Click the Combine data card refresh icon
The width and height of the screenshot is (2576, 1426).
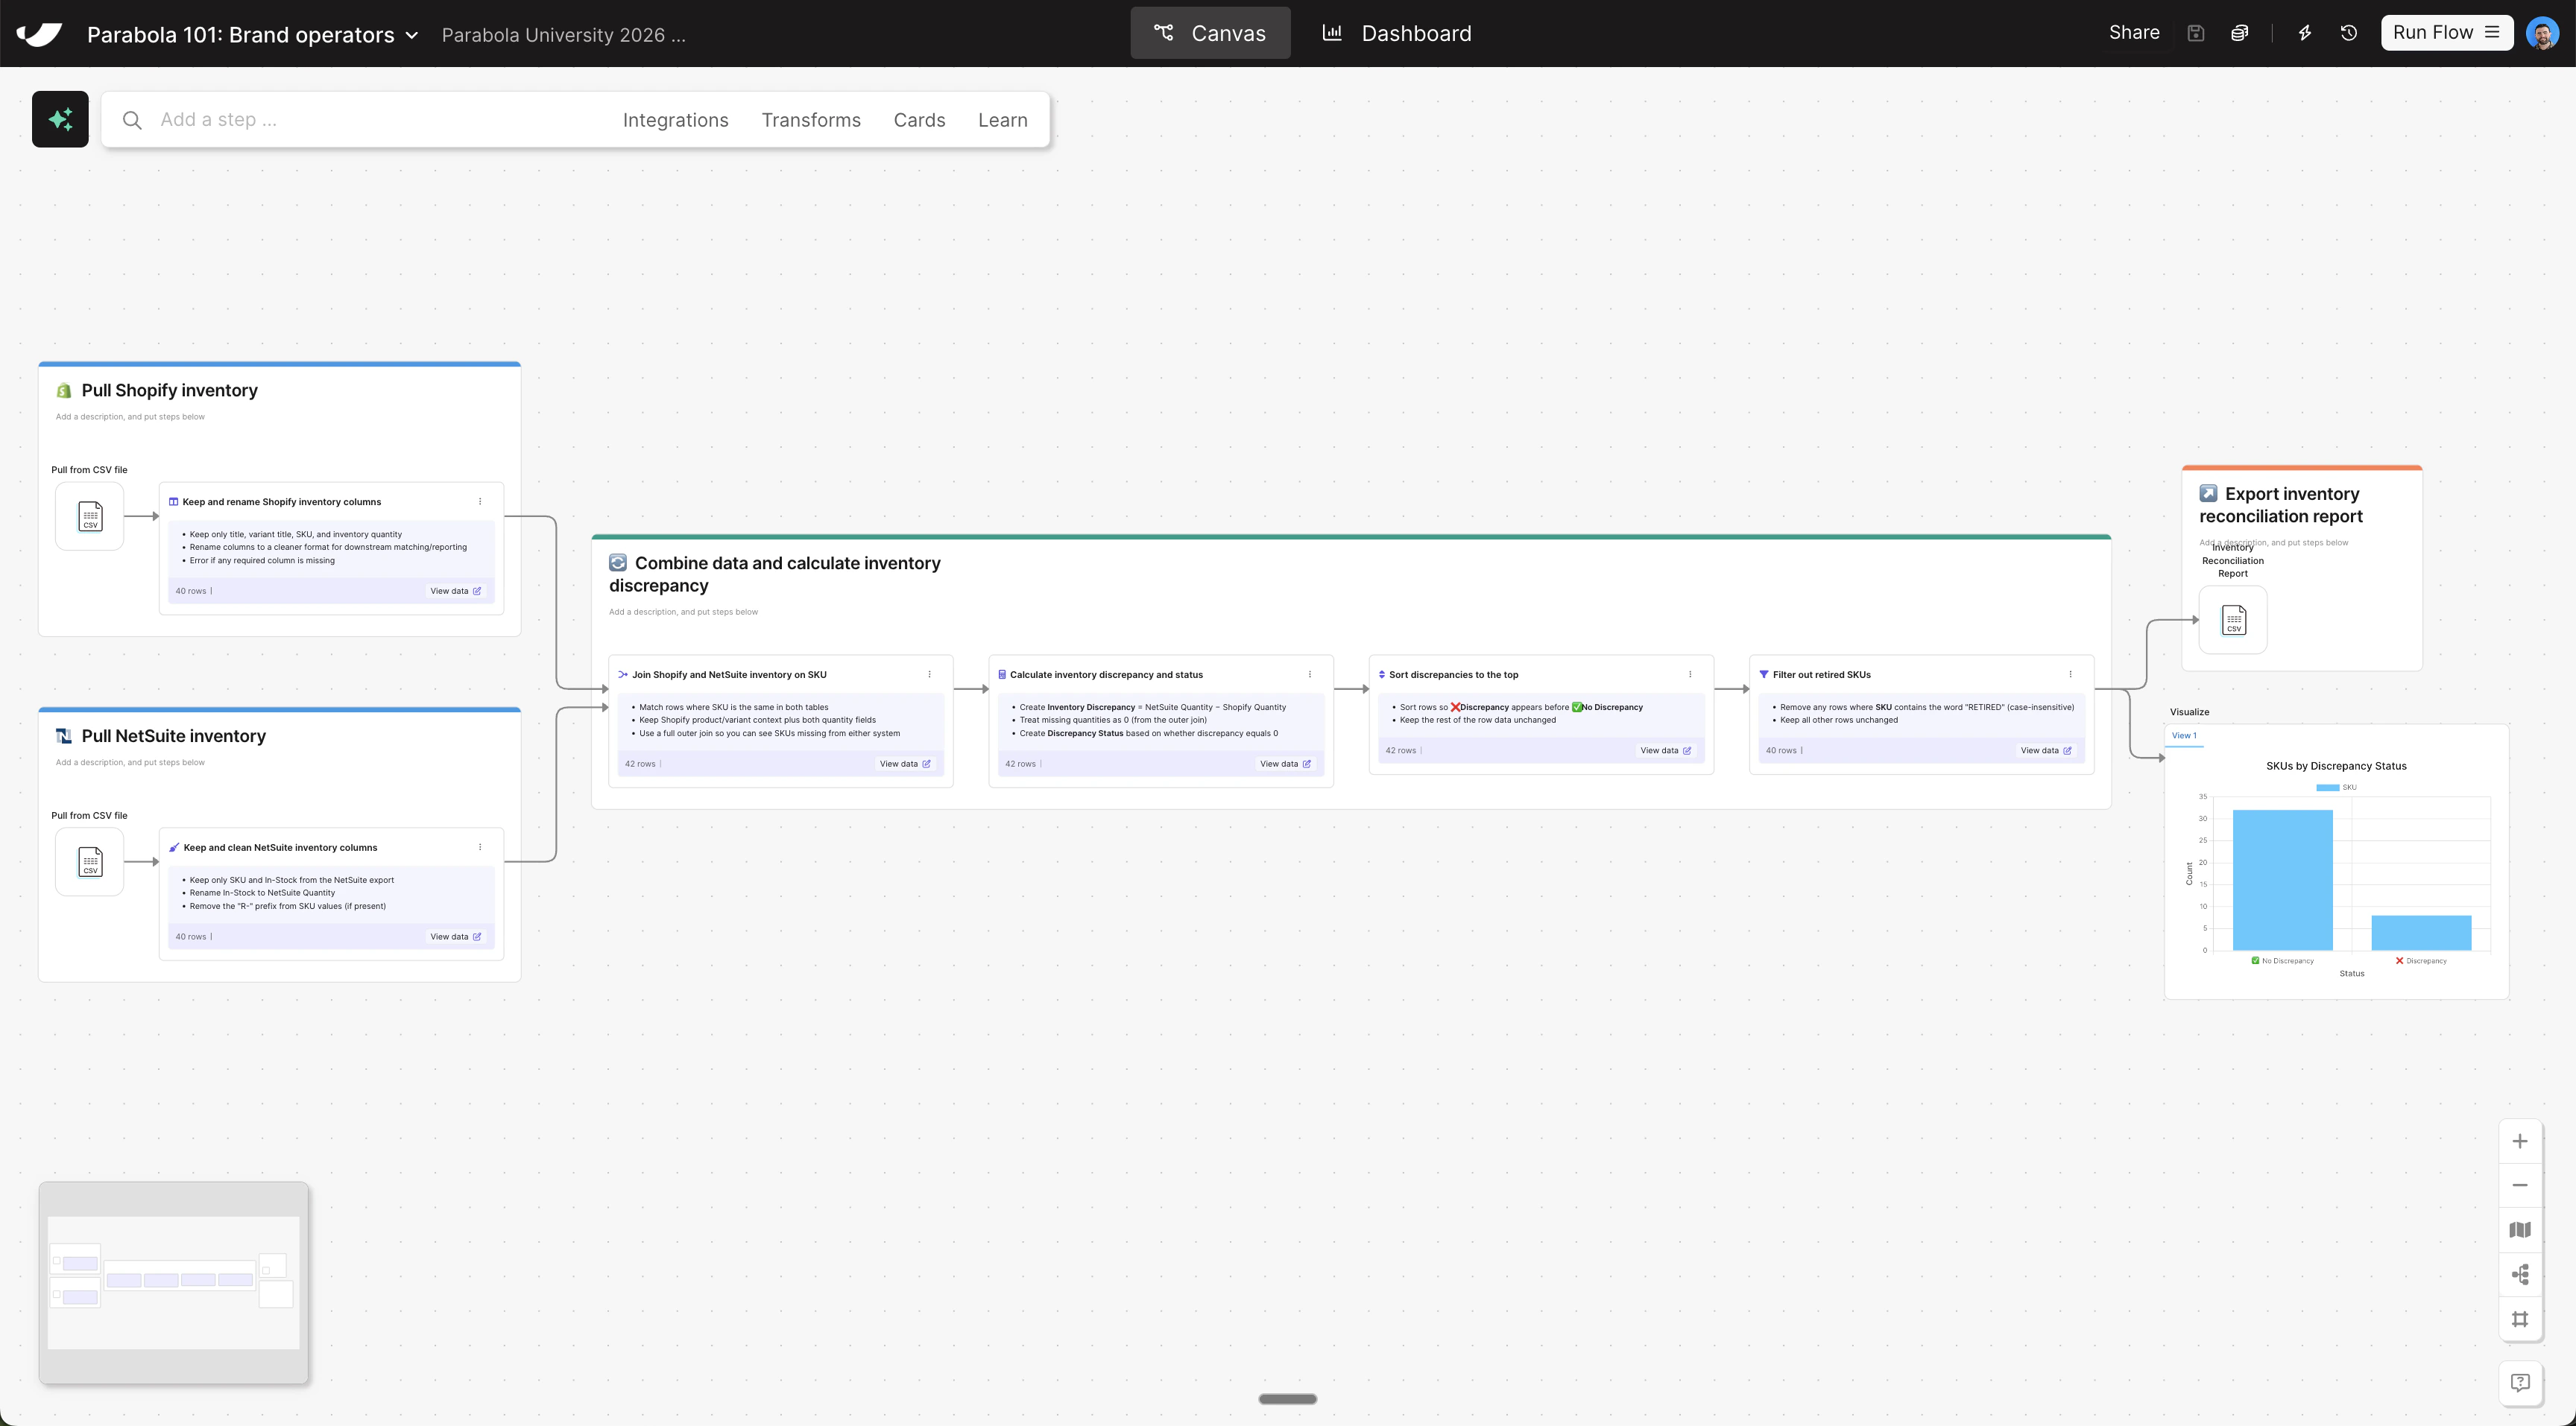pos(618,563)
